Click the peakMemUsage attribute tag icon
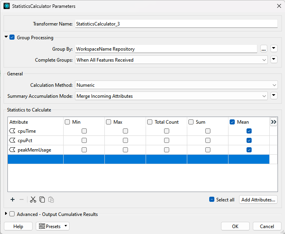Image resolution: width=285 pixels, height=234 pixels. coord(12,150)
